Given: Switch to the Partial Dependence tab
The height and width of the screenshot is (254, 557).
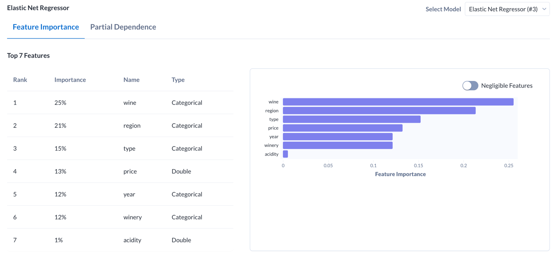Looking at the screenshot, I should click(123, 27).
